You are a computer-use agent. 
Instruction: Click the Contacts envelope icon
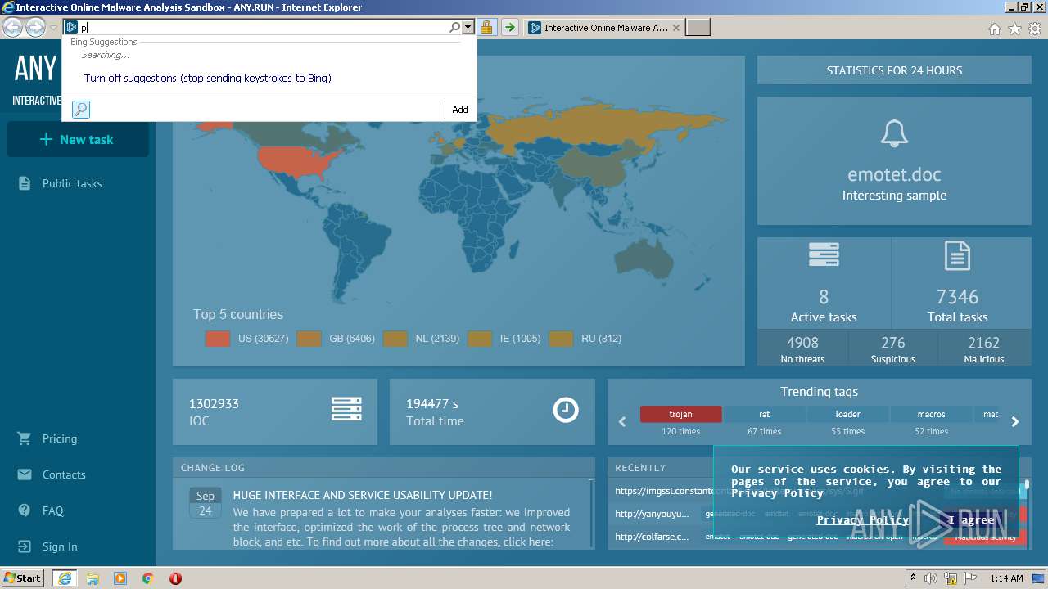[x=25, y=474]
